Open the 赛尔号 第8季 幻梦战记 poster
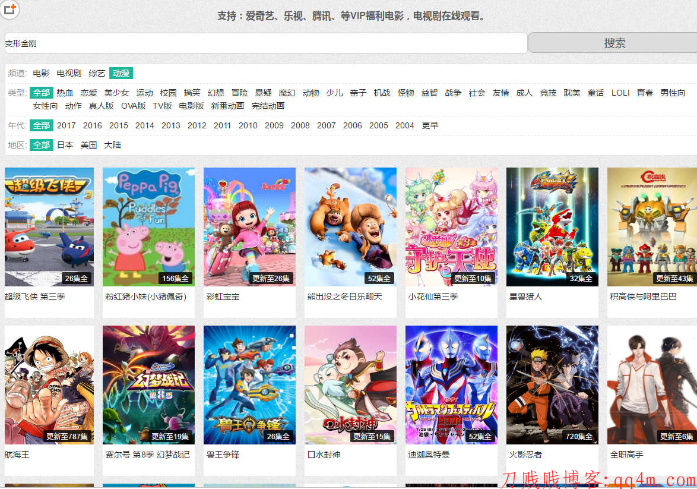This screenshot has width=697, height=489. (x=148, y=385)
